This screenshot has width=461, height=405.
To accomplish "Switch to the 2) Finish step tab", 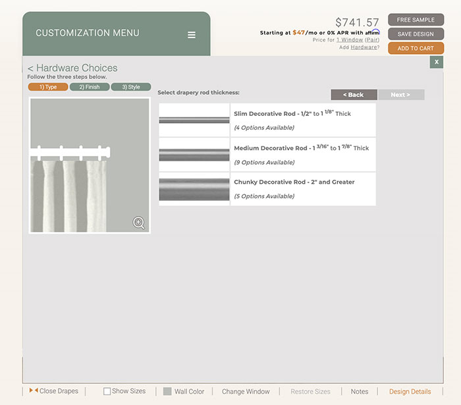I will [x=90, y=87].
